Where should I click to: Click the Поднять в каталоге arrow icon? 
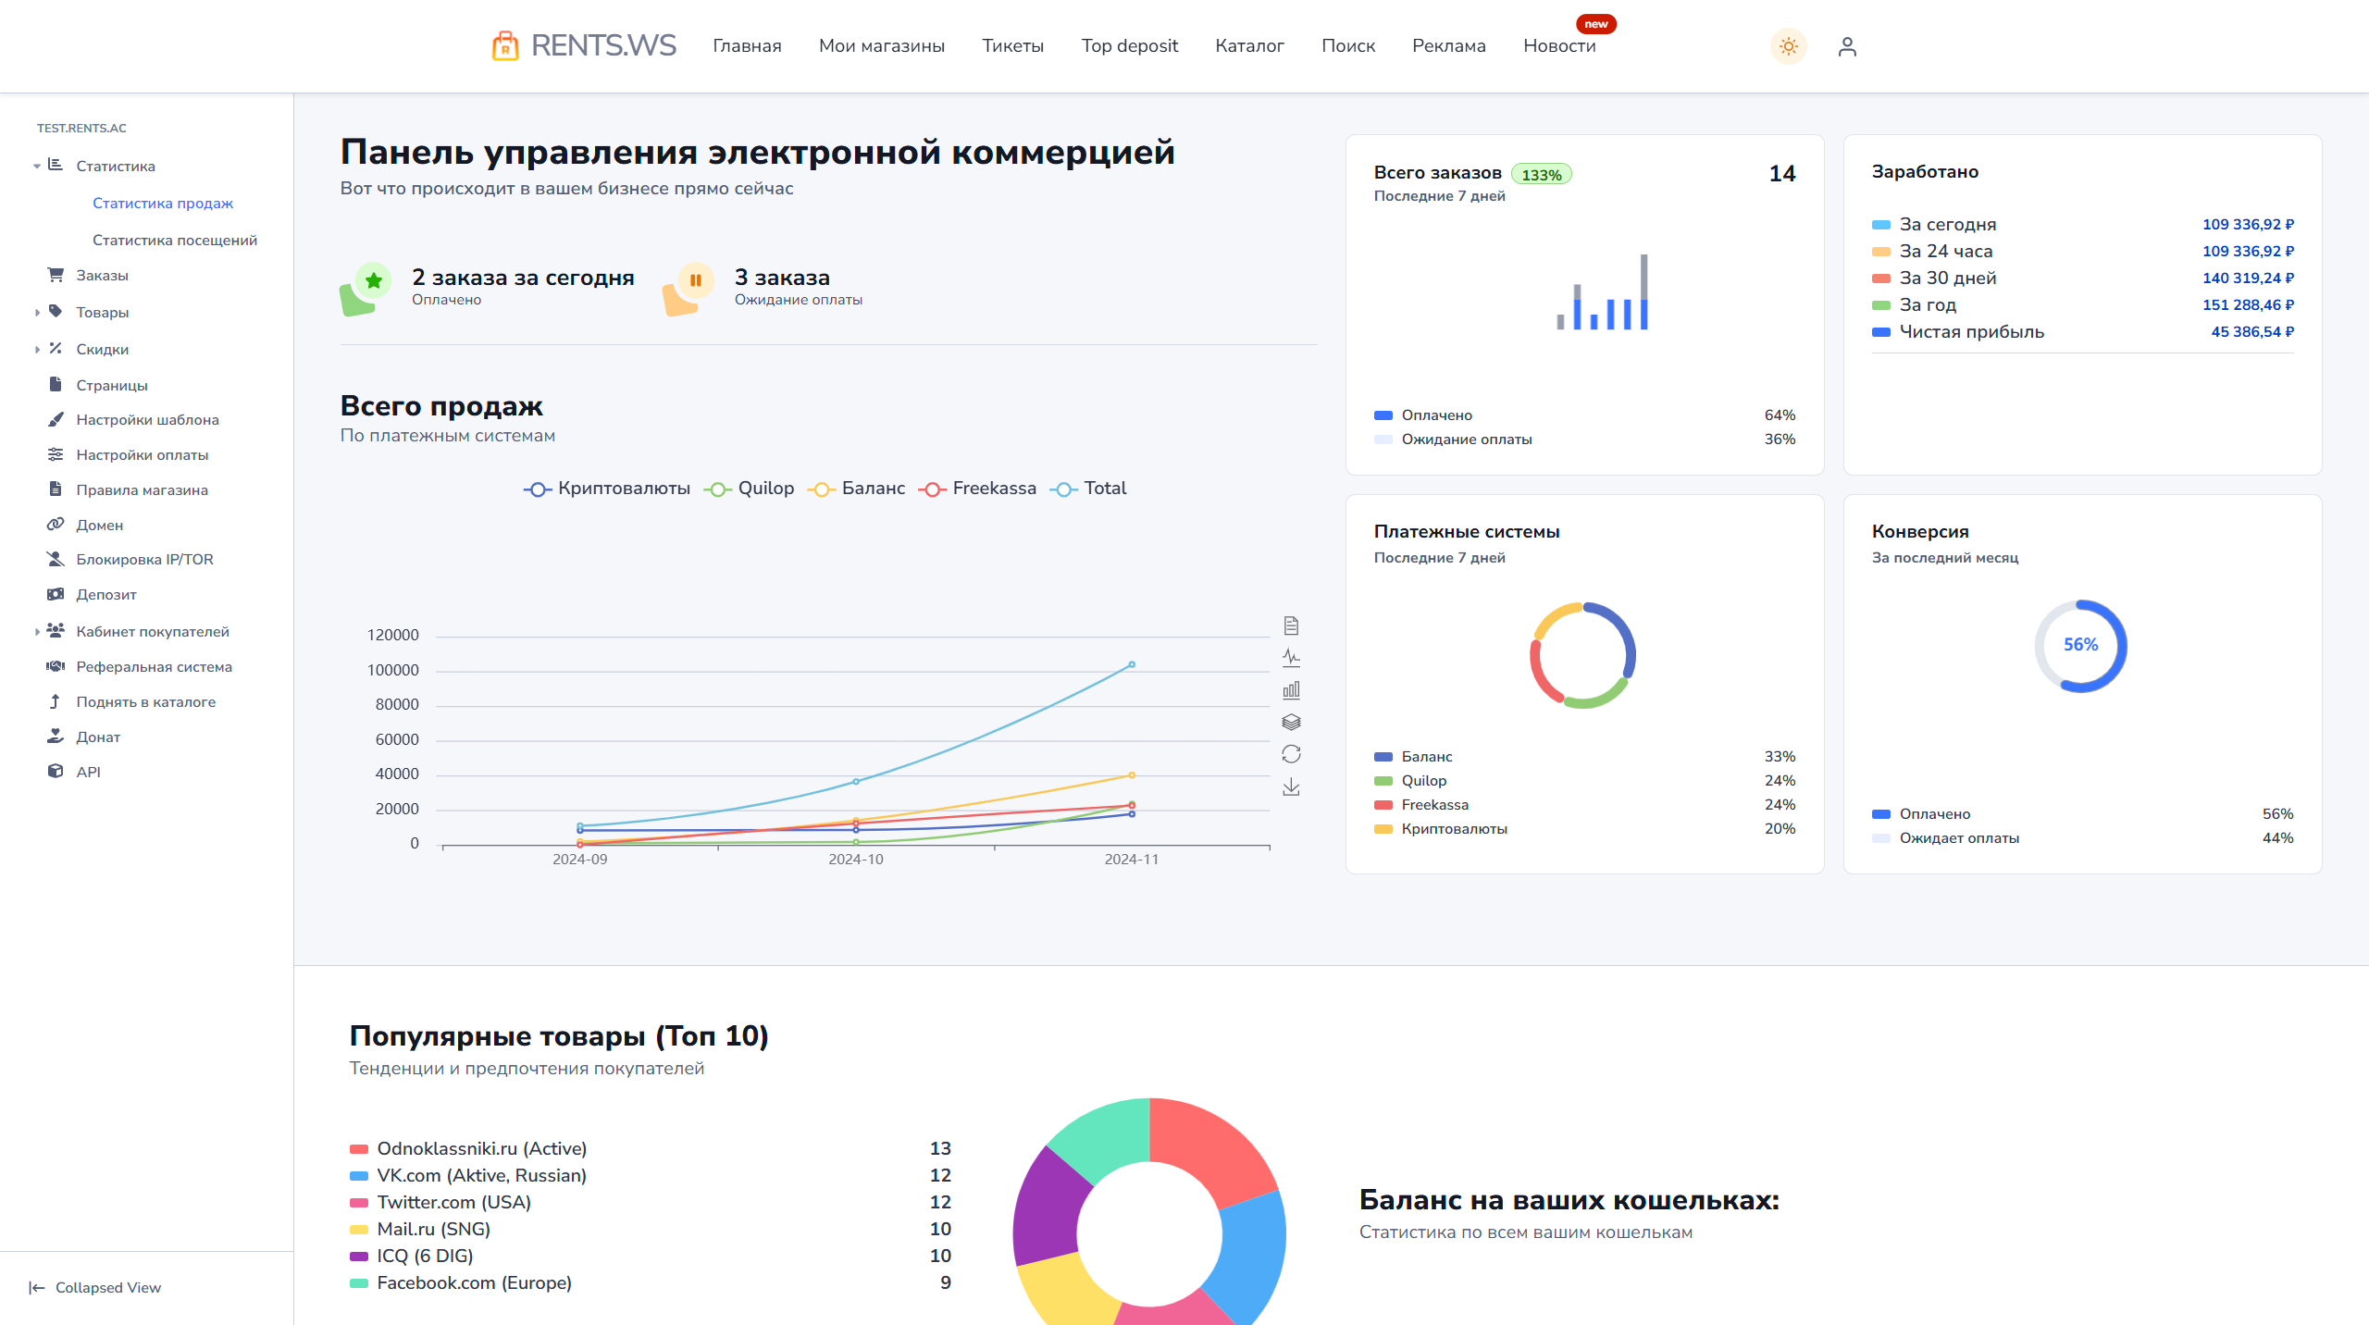point(56,701)
